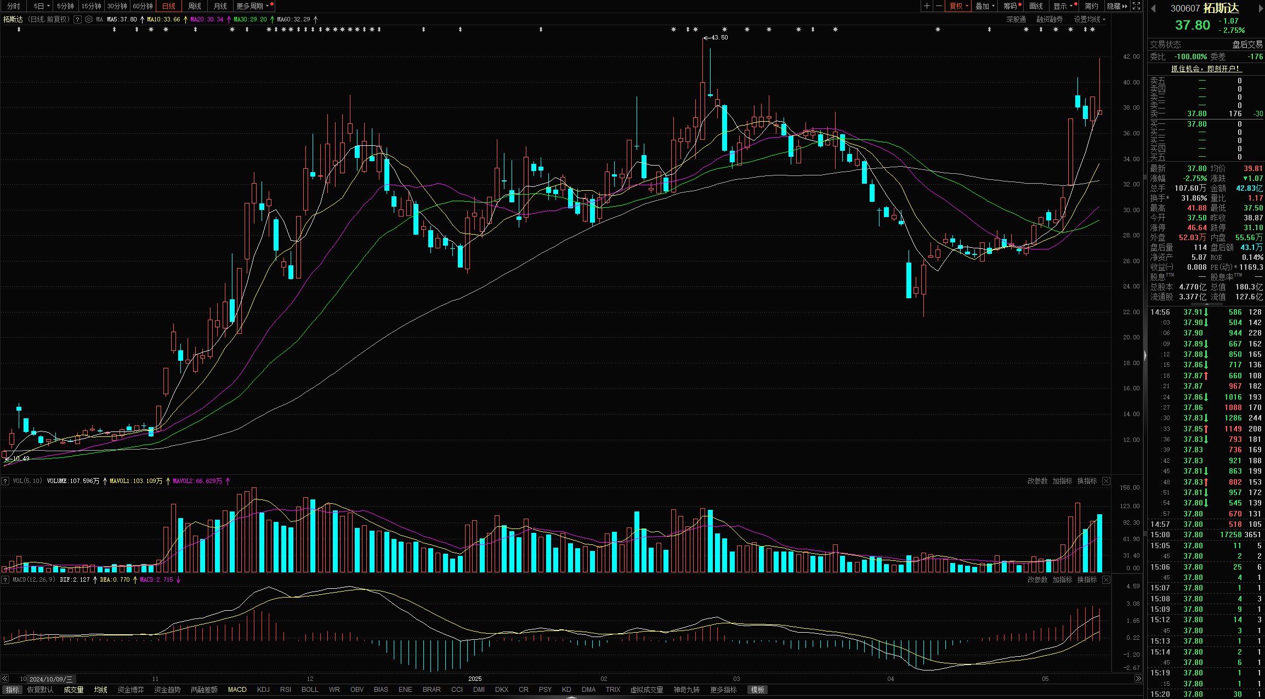Select the 资金博弈 indicator
The height and width of the screenshot is (699, 1265).
coord(131,690)
